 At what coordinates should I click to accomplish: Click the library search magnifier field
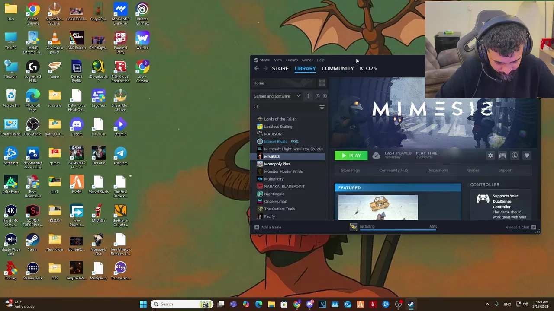click(x=285, y=107)
